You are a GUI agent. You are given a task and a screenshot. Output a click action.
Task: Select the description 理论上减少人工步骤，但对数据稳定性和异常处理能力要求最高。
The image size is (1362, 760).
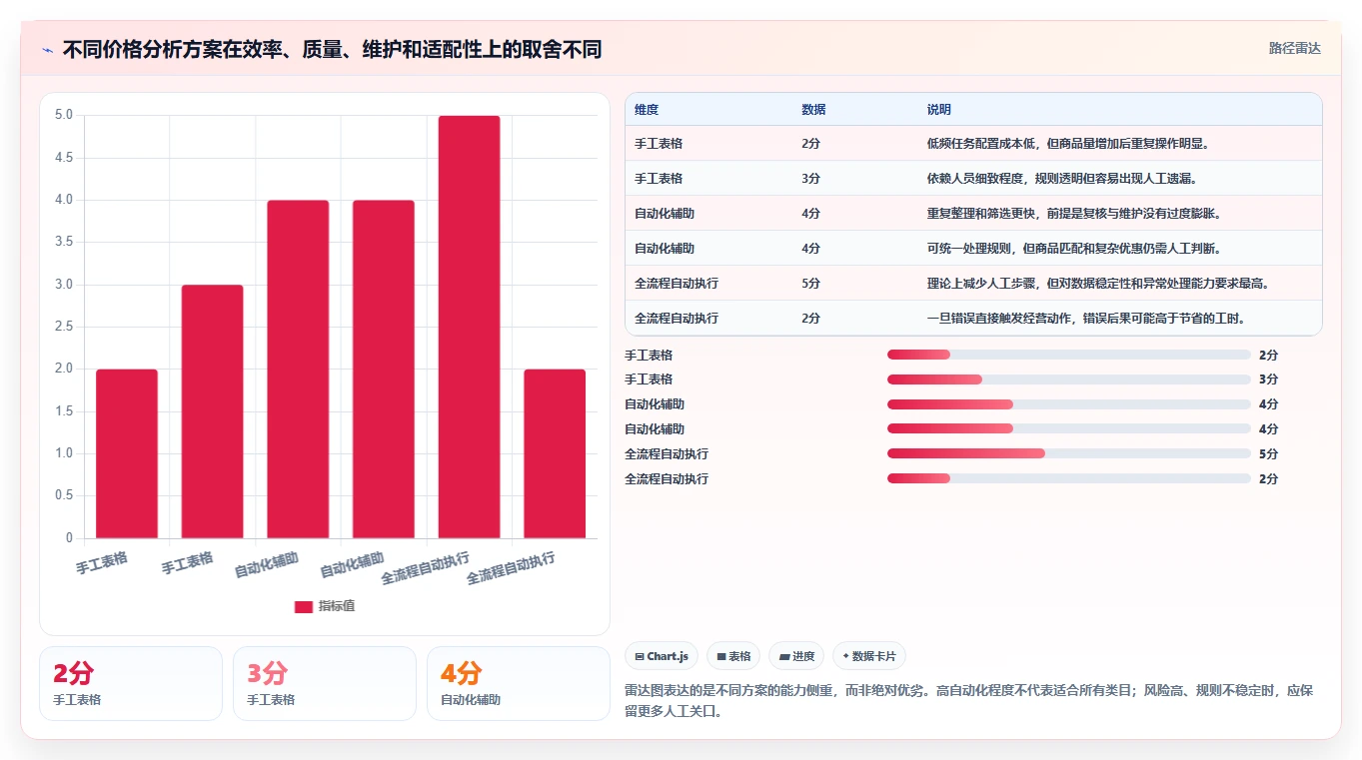1099,284
